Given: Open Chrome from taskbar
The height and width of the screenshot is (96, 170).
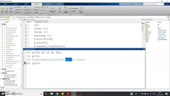Looking at the screenshot, I should [x=57, y=94].
